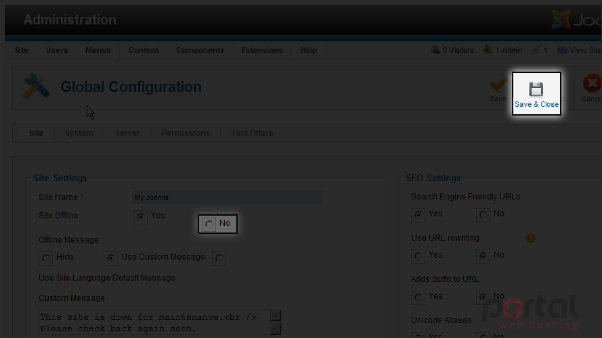Open the Components menu
This screenshot has height=338, width=602.
200,50
